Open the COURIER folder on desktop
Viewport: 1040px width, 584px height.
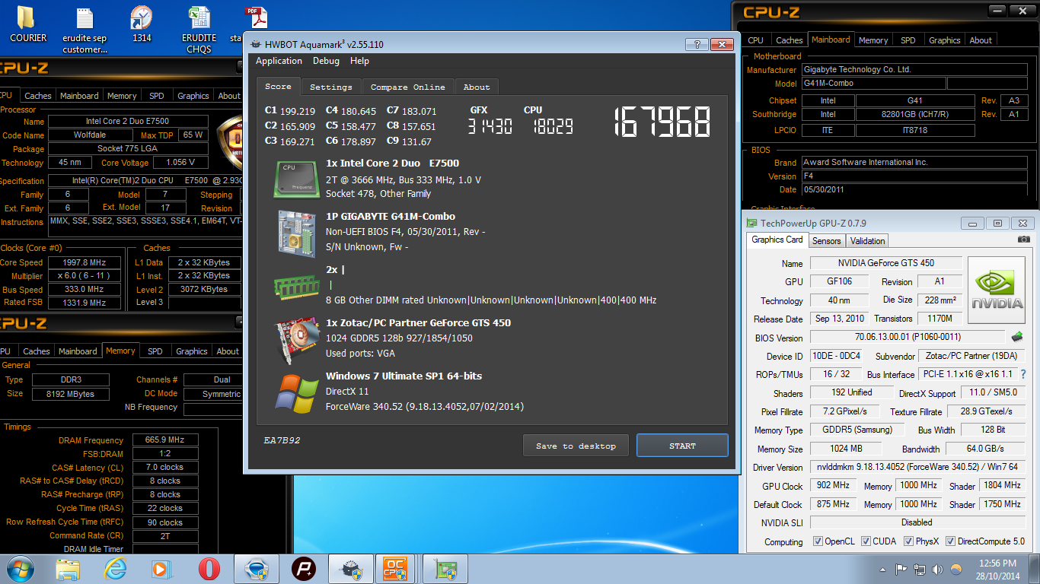[27, 24]
